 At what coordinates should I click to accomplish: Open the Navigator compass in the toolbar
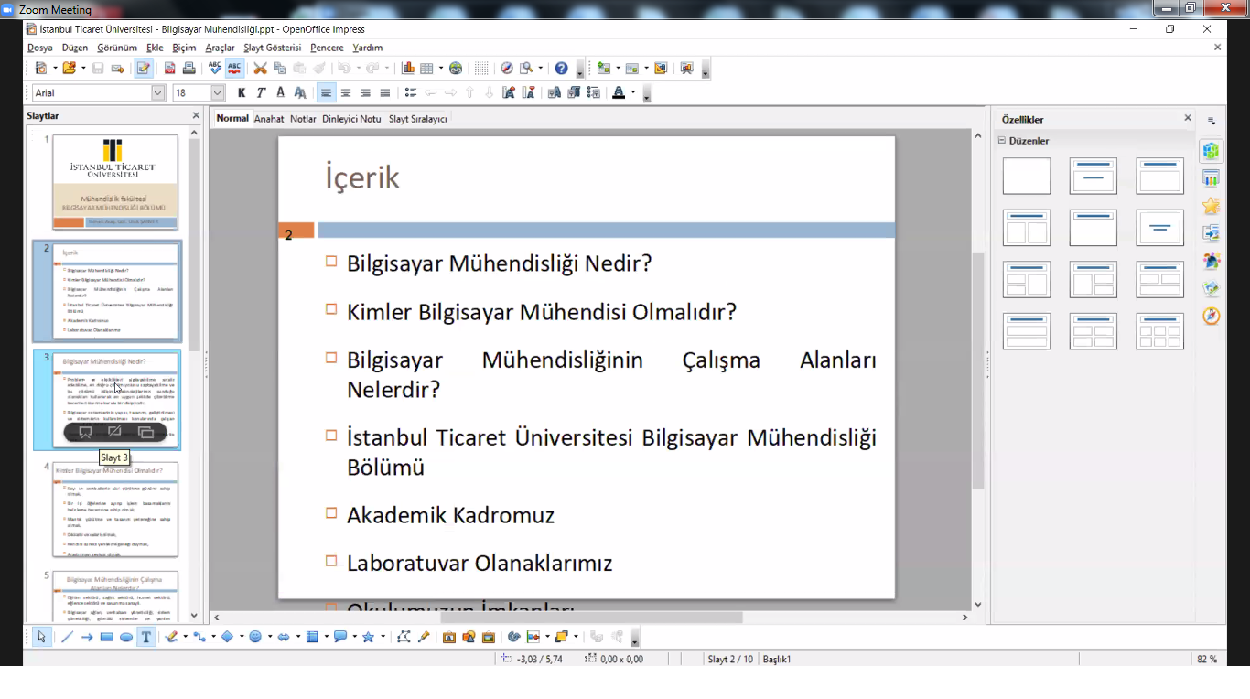506,69
